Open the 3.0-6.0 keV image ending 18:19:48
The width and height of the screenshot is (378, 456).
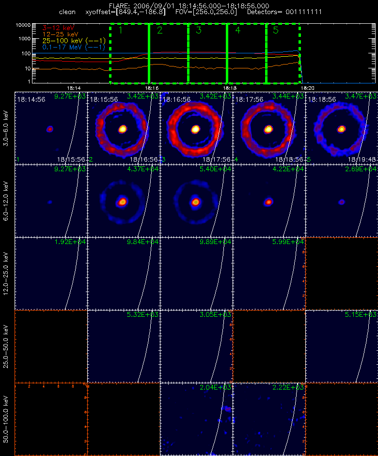(342, 128)
